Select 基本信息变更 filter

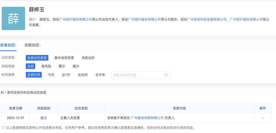click(x=64, y=58)
